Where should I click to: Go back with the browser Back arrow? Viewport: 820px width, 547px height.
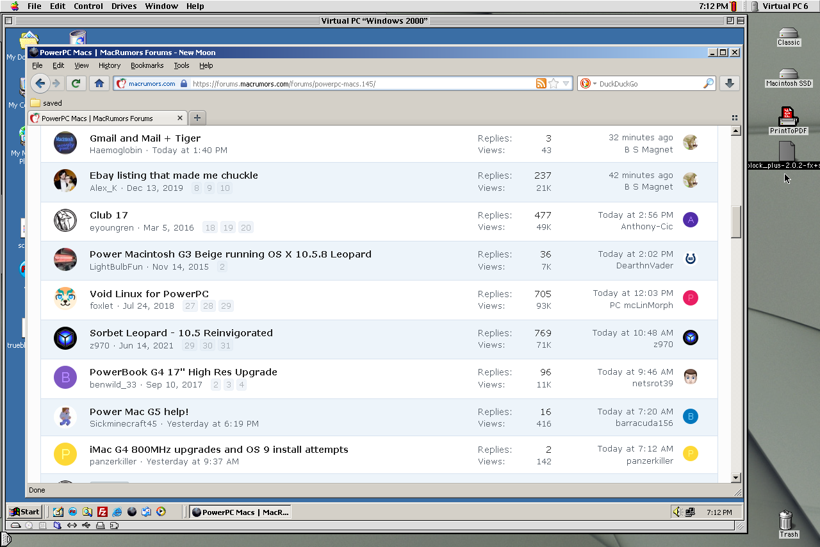40,83
